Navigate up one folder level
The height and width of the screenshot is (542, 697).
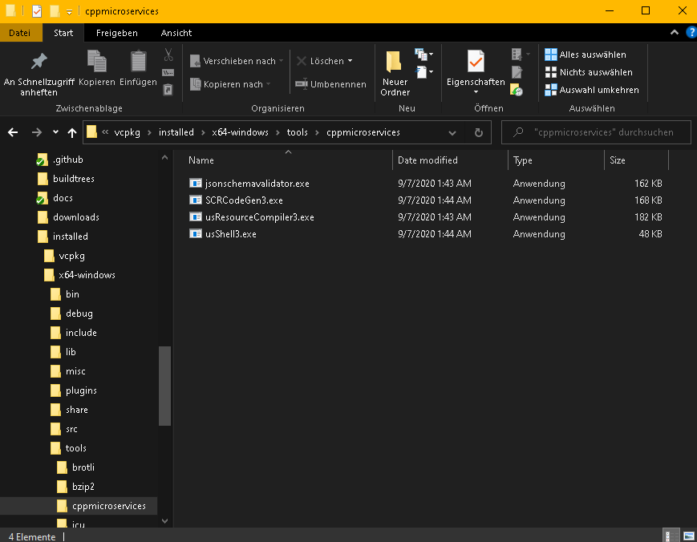(x=72, y=132)
